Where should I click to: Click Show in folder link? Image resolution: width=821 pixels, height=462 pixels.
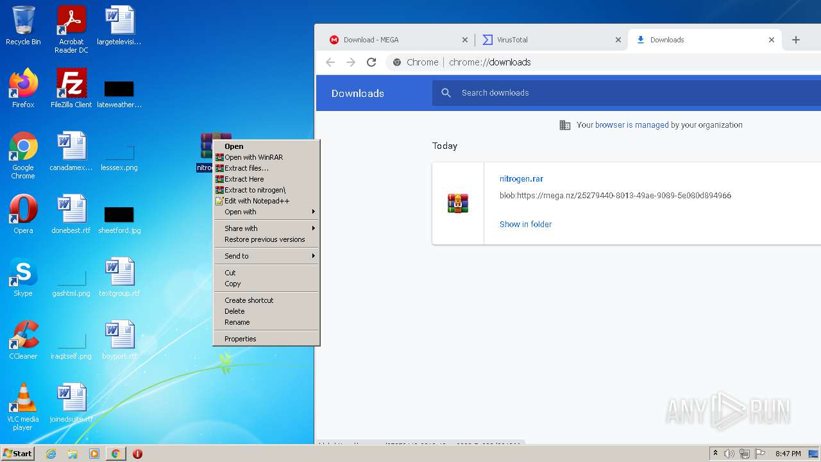pos(525,224)
